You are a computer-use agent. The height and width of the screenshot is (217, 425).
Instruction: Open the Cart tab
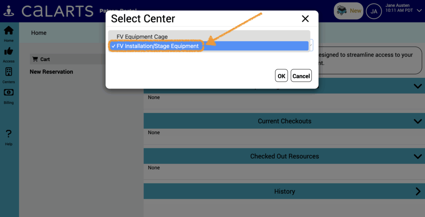pos(45,59)
